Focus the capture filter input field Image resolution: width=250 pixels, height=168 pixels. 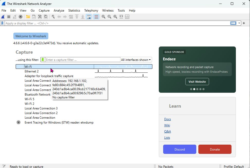[x=82, y=60]
